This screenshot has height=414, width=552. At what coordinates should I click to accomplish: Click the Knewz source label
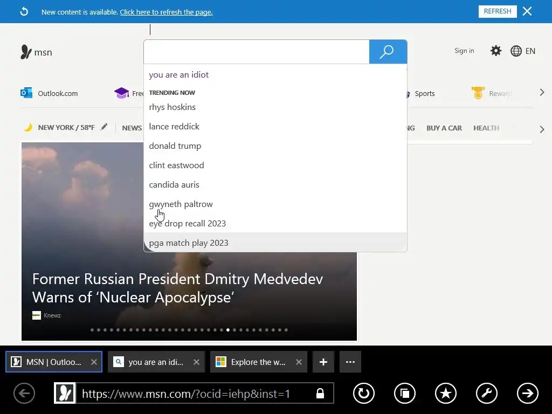[52, 315]
